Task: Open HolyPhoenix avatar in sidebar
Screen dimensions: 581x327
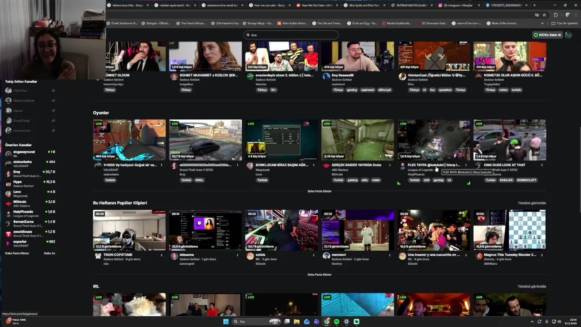Action: point(8,214)
